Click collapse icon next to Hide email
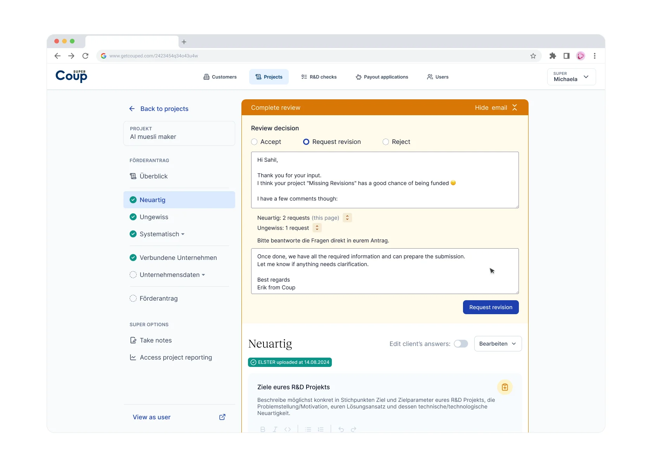 pyautogui.click(x=515, y=107)
